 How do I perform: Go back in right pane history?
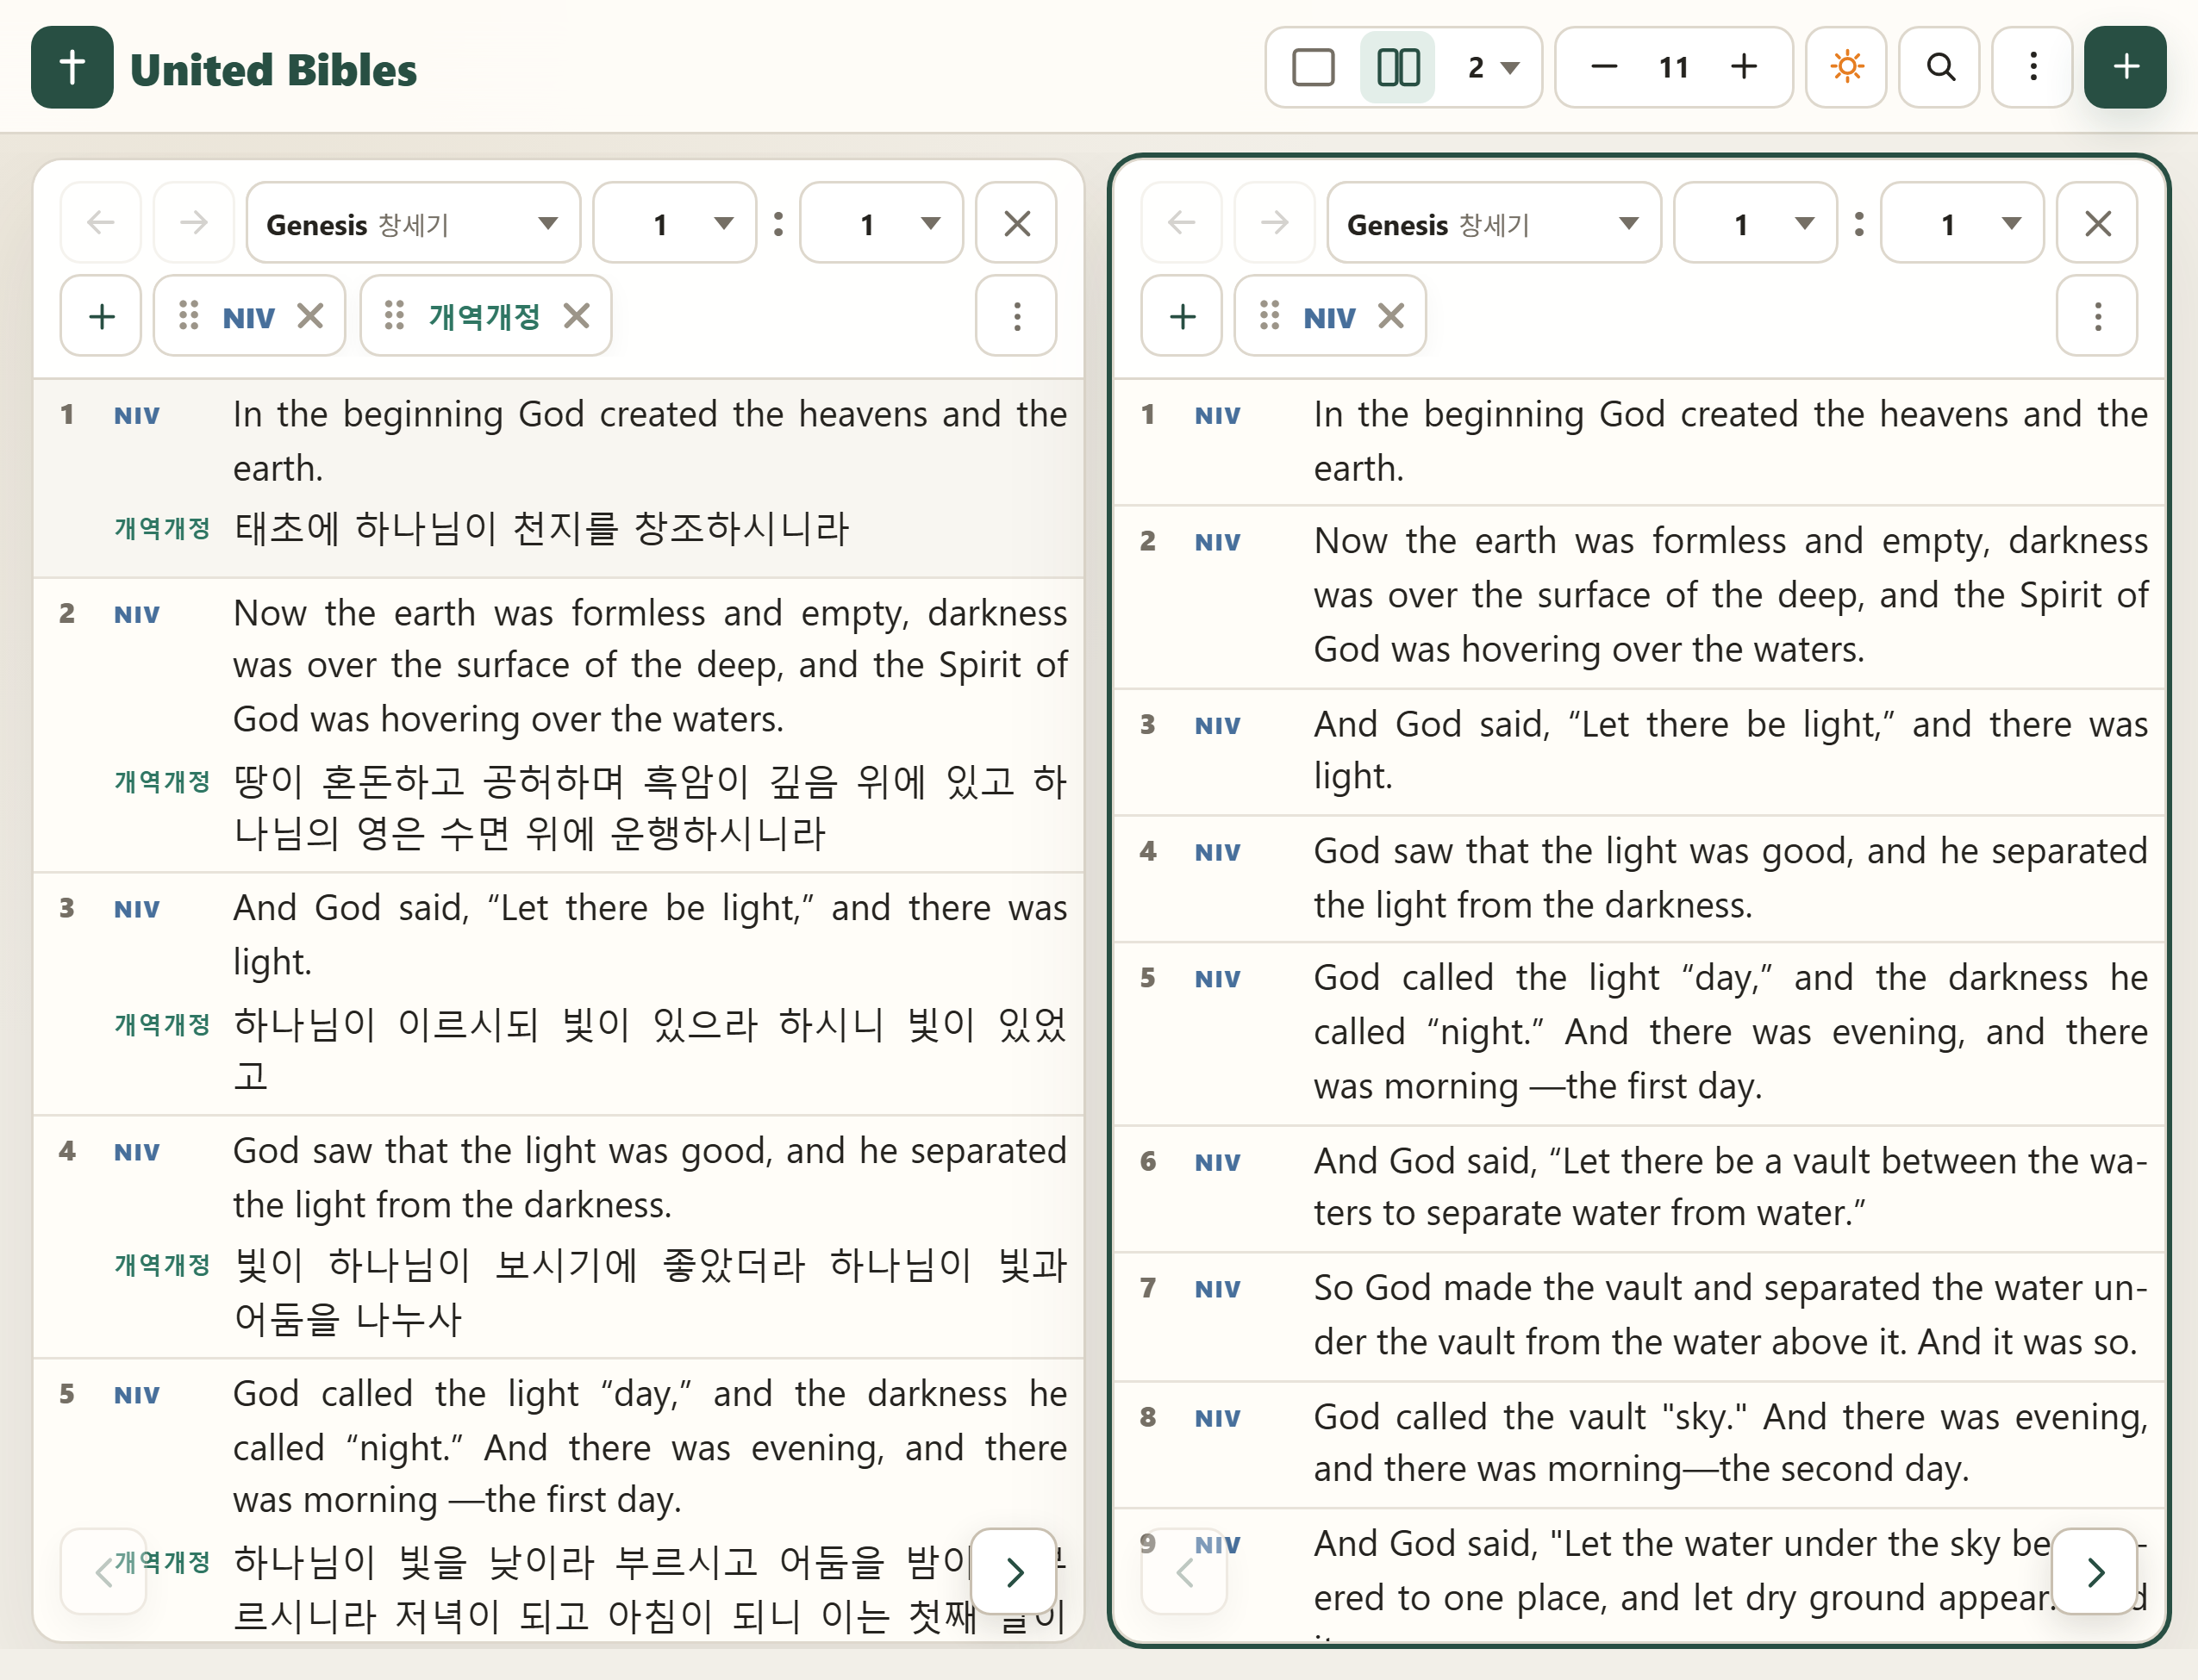tap(1182, 222)
